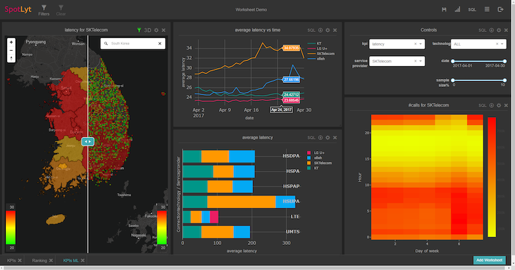Toggle KT series in line chart legend
Viewport: 515px width, 270px height.
coord(315,43)
